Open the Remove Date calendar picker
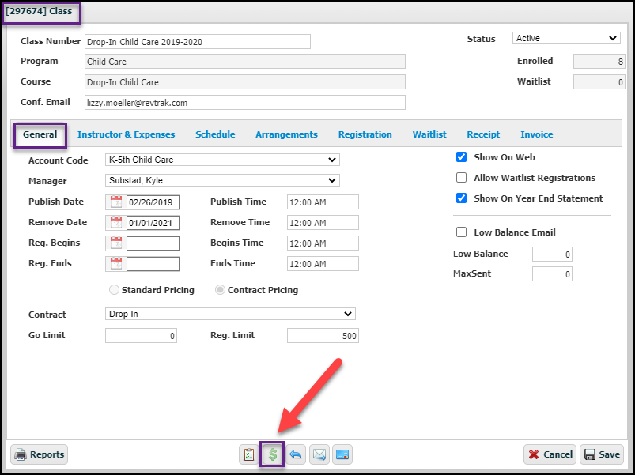 click(115, 223)
